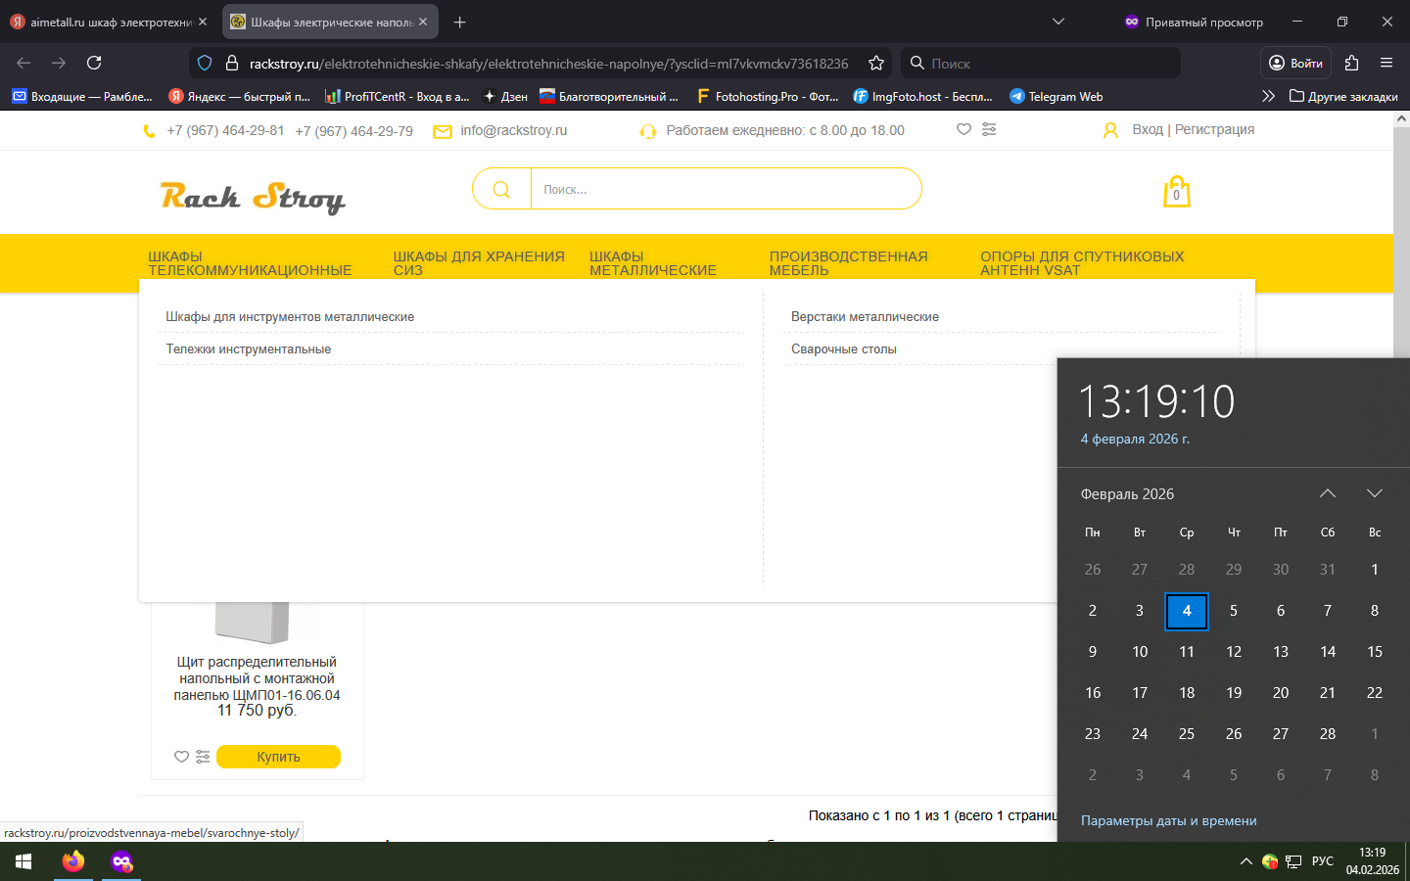The height and width of the screenshot is (881, 1410).
Task: Click the Купить button
Action: pyautogui.click(x=278, y=757)
